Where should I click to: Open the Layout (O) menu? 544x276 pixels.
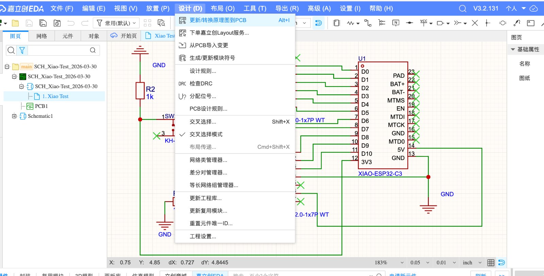(223, 8)
